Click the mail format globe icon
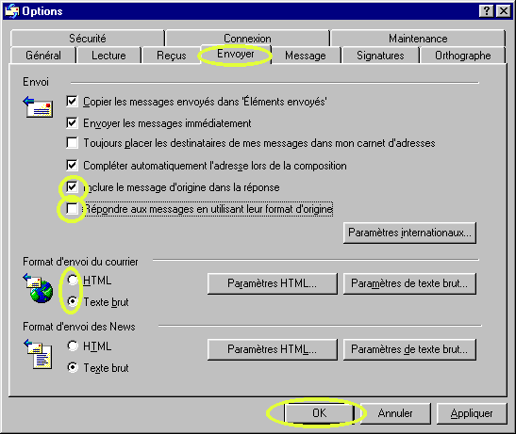Viewport: 516px width, 434px height. point(38,288)
